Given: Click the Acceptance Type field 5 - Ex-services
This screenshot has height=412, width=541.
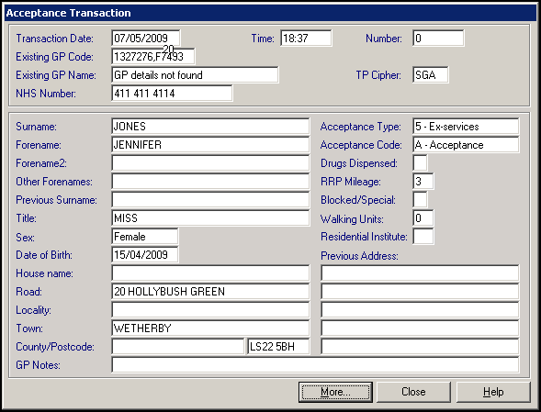Looking at the screenshot, I should coord(466,127).
